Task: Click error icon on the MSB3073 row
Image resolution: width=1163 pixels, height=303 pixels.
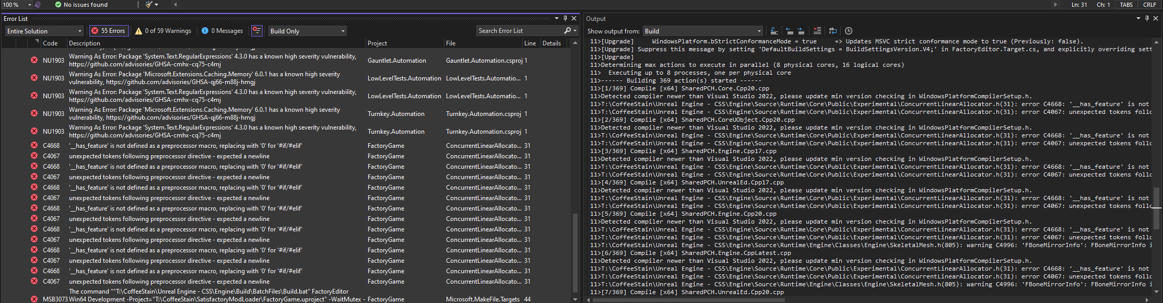Action: [x=34, y=299]
